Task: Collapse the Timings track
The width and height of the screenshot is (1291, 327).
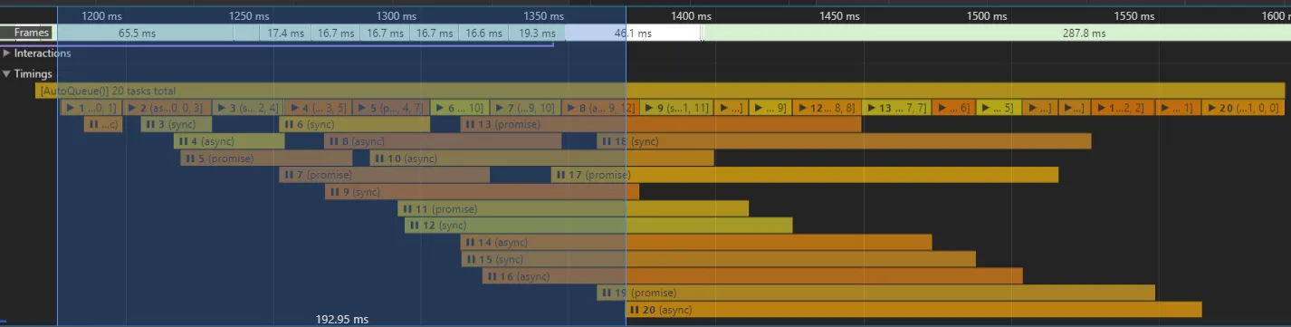Action: [x=7, y=74]
